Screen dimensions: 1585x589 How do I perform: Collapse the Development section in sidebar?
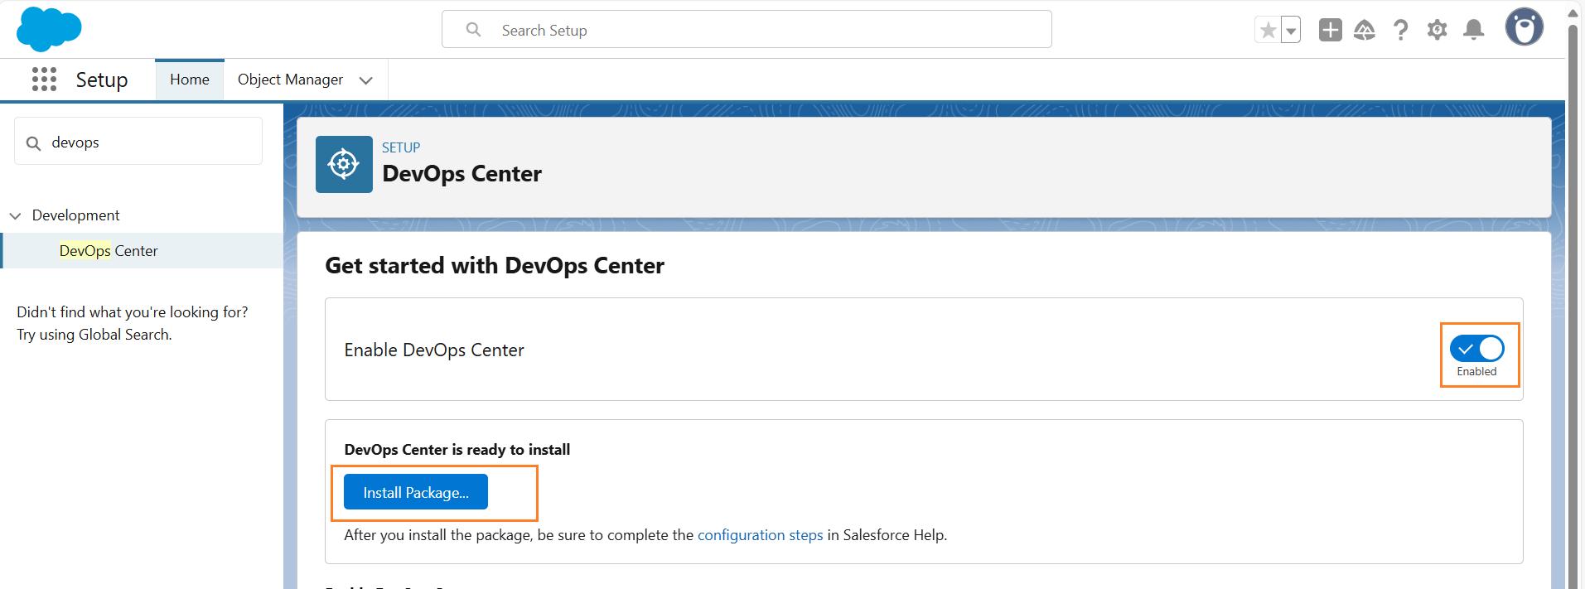16,215
